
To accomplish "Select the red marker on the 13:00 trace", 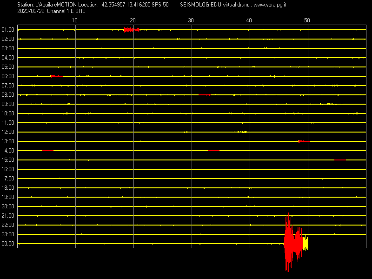I will point(304,141).
